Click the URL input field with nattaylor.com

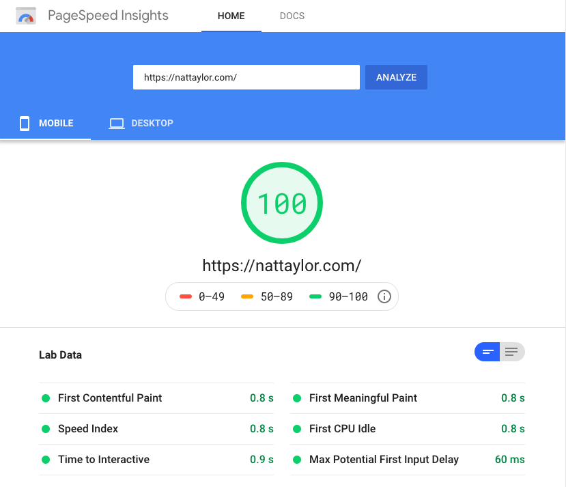246,77
